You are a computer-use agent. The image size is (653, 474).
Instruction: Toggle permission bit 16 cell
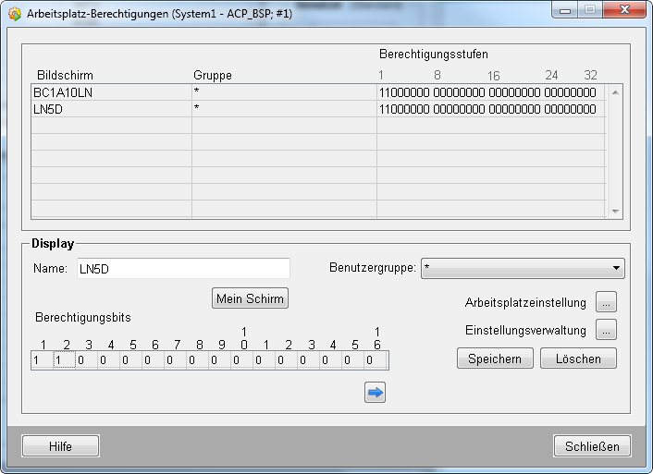(x=376, y=360)
